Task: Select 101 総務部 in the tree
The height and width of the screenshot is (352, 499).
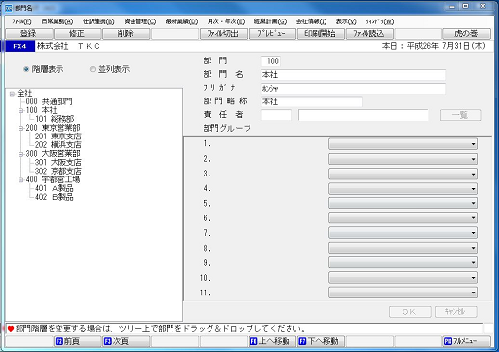Action: [x=55, y=119]
